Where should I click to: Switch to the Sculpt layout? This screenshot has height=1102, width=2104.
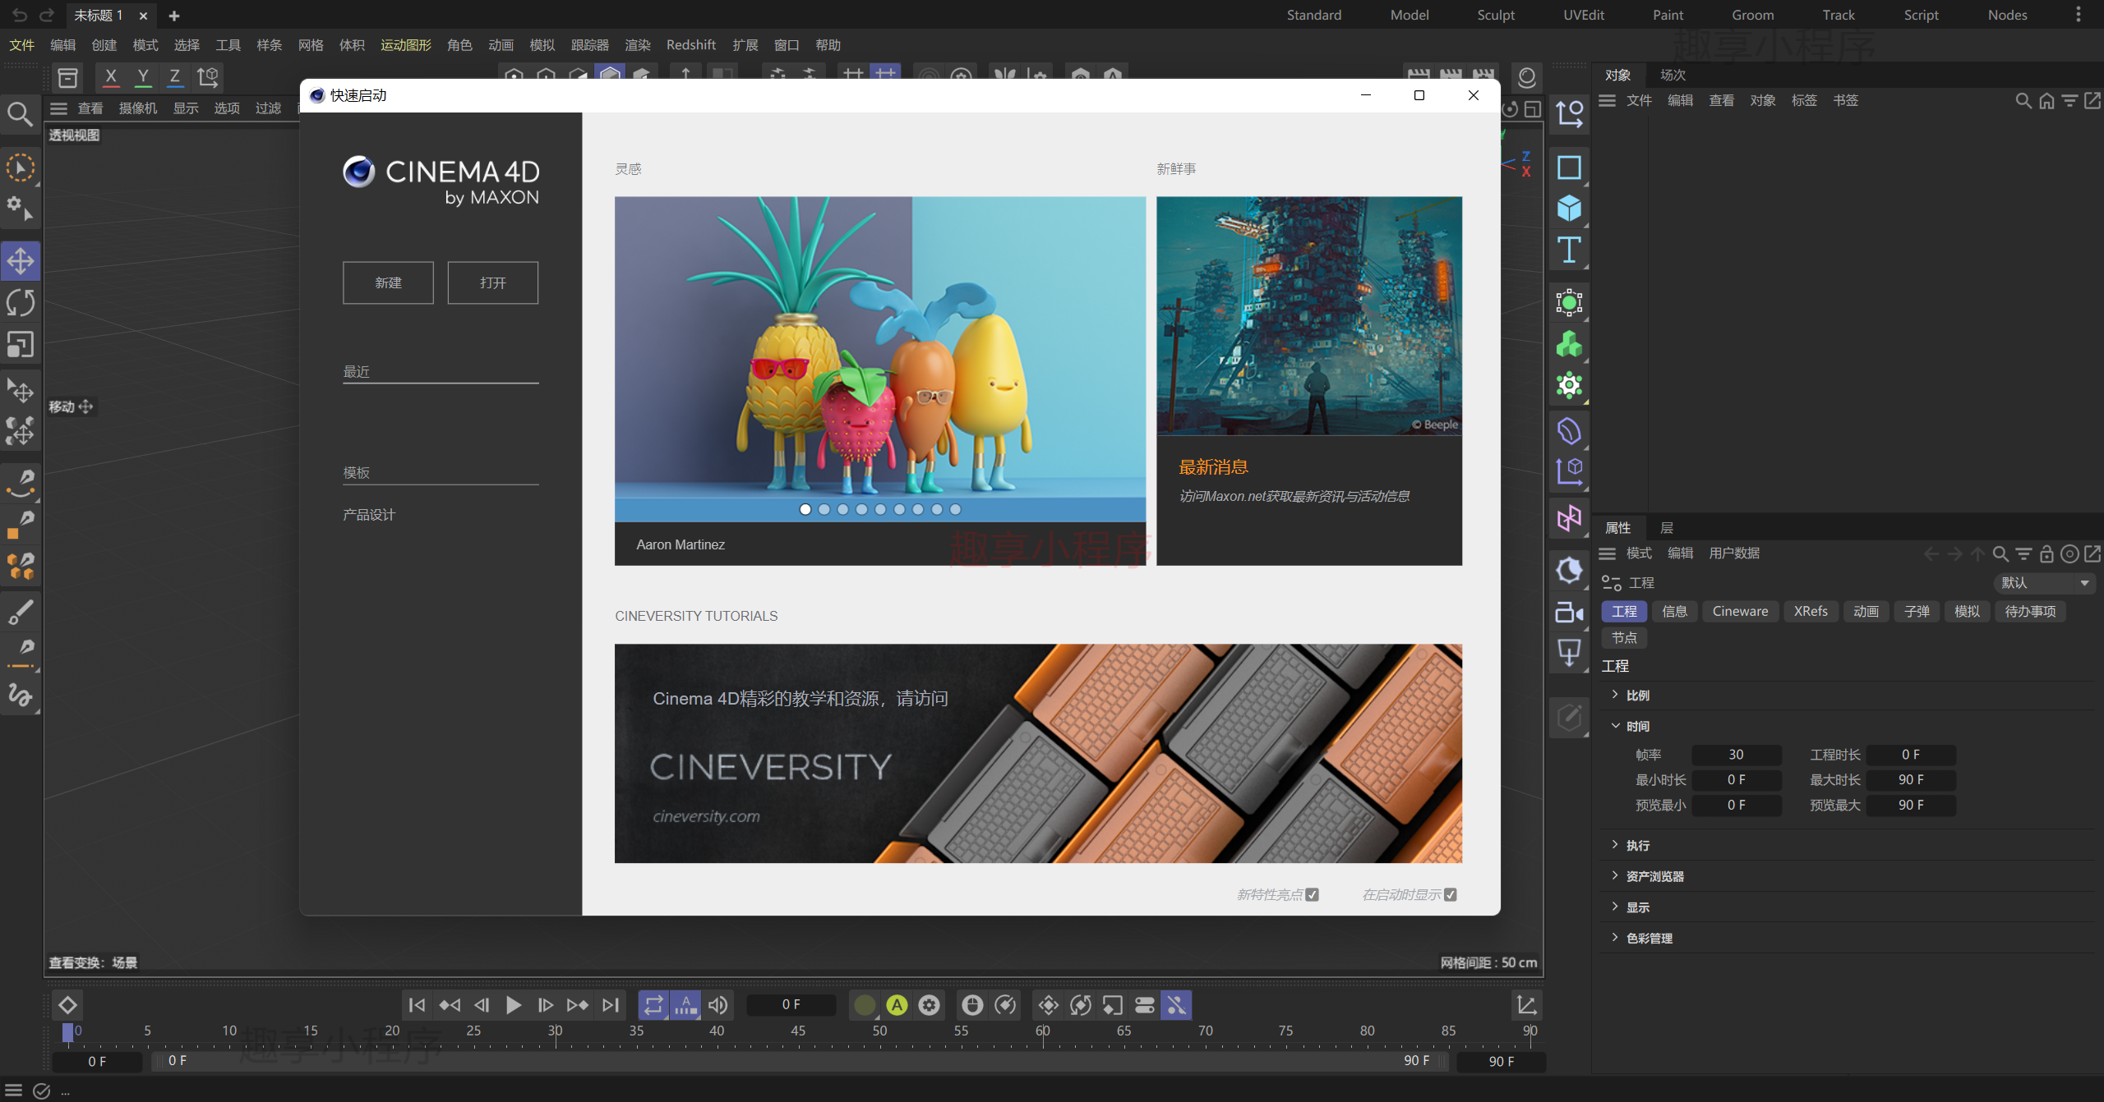(1496, 15)
